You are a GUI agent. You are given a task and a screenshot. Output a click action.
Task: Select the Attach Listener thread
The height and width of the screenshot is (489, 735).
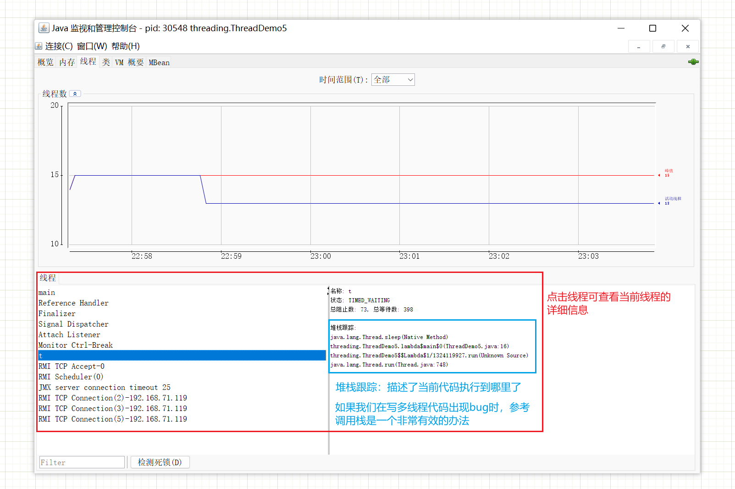(x=182, y=335)
